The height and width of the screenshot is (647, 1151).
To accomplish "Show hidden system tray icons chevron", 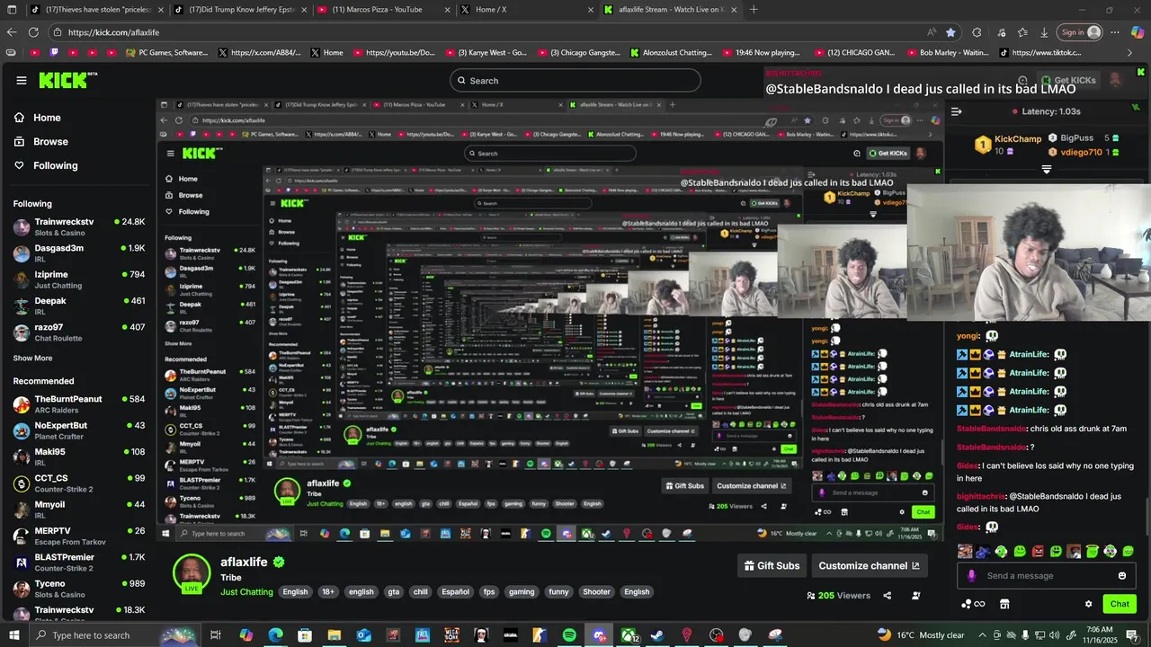I will 982,635.
